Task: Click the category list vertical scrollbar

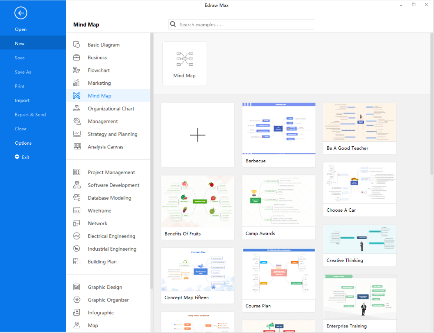Action: pyautogui.click(x=151, y=160)
